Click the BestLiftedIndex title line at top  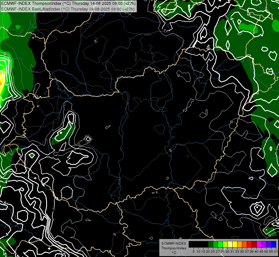point(68,9)
